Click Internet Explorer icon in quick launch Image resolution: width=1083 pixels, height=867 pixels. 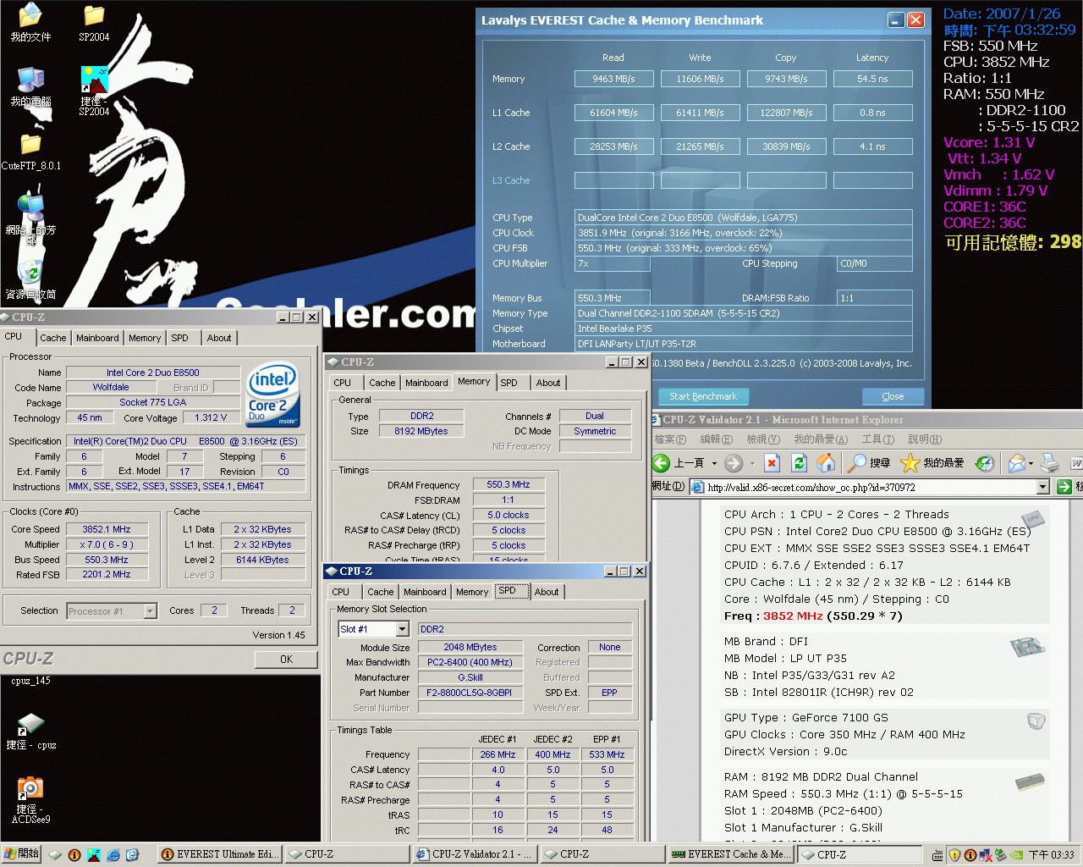pyautogui.click(x=113, y=855)
